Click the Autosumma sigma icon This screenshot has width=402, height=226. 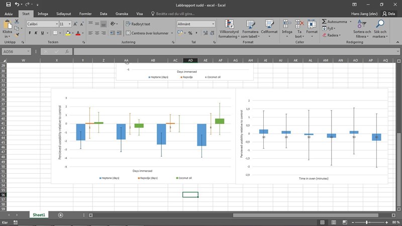point(324,22)
